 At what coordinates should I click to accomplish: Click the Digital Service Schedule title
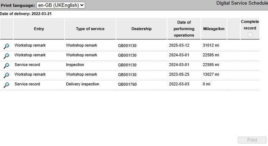coord(242,3)
